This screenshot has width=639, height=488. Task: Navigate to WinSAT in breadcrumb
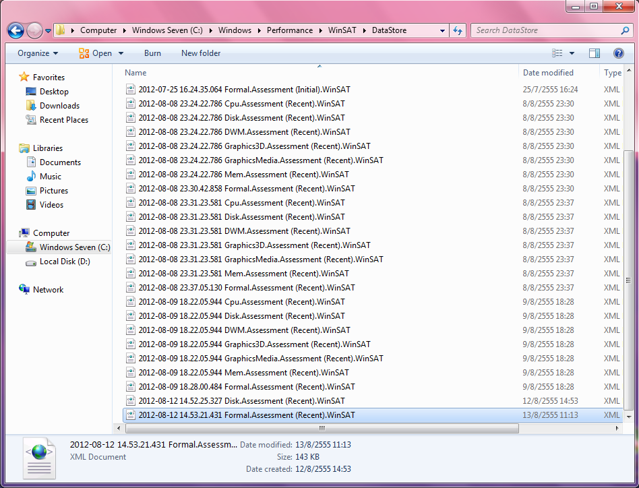point(342,30)
